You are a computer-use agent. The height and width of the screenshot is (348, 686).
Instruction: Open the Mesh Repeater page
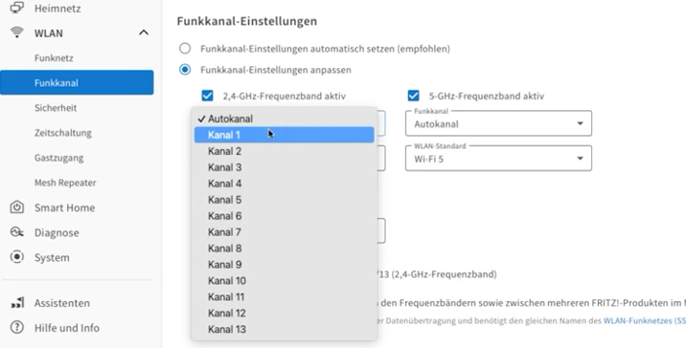(65, 183)
